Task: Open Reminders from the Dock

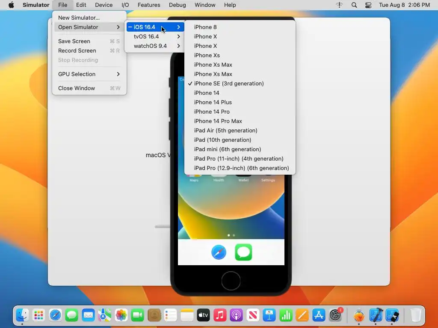Action: (x=170, y=315)
